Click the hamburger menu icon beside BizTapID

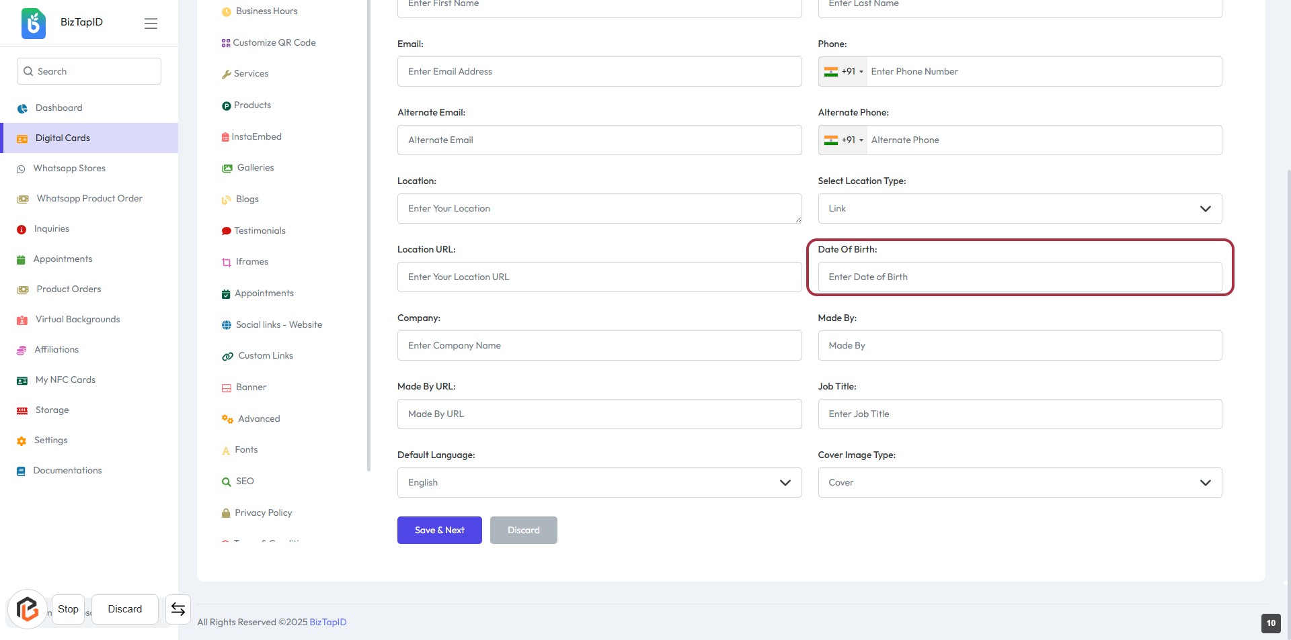coord(151,24)
